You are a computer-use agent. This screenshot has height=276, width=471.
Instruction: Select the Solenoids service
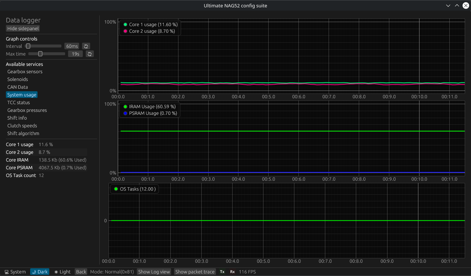point(18,79)
